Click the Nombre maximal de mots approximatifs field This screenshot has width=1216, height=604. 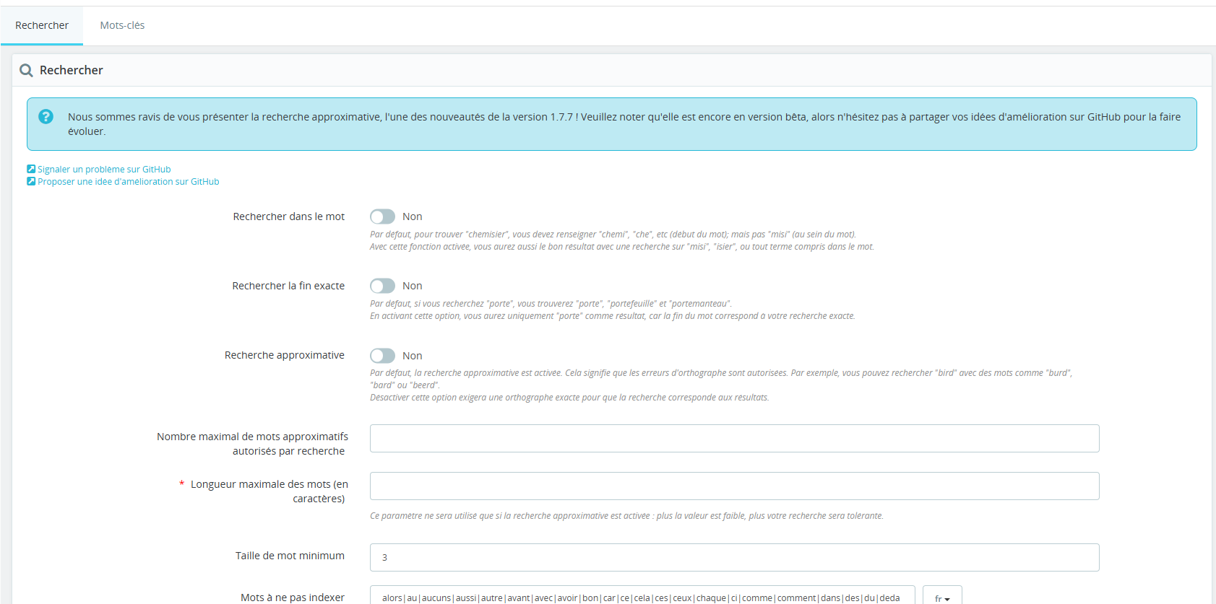[x=734, y=438]
